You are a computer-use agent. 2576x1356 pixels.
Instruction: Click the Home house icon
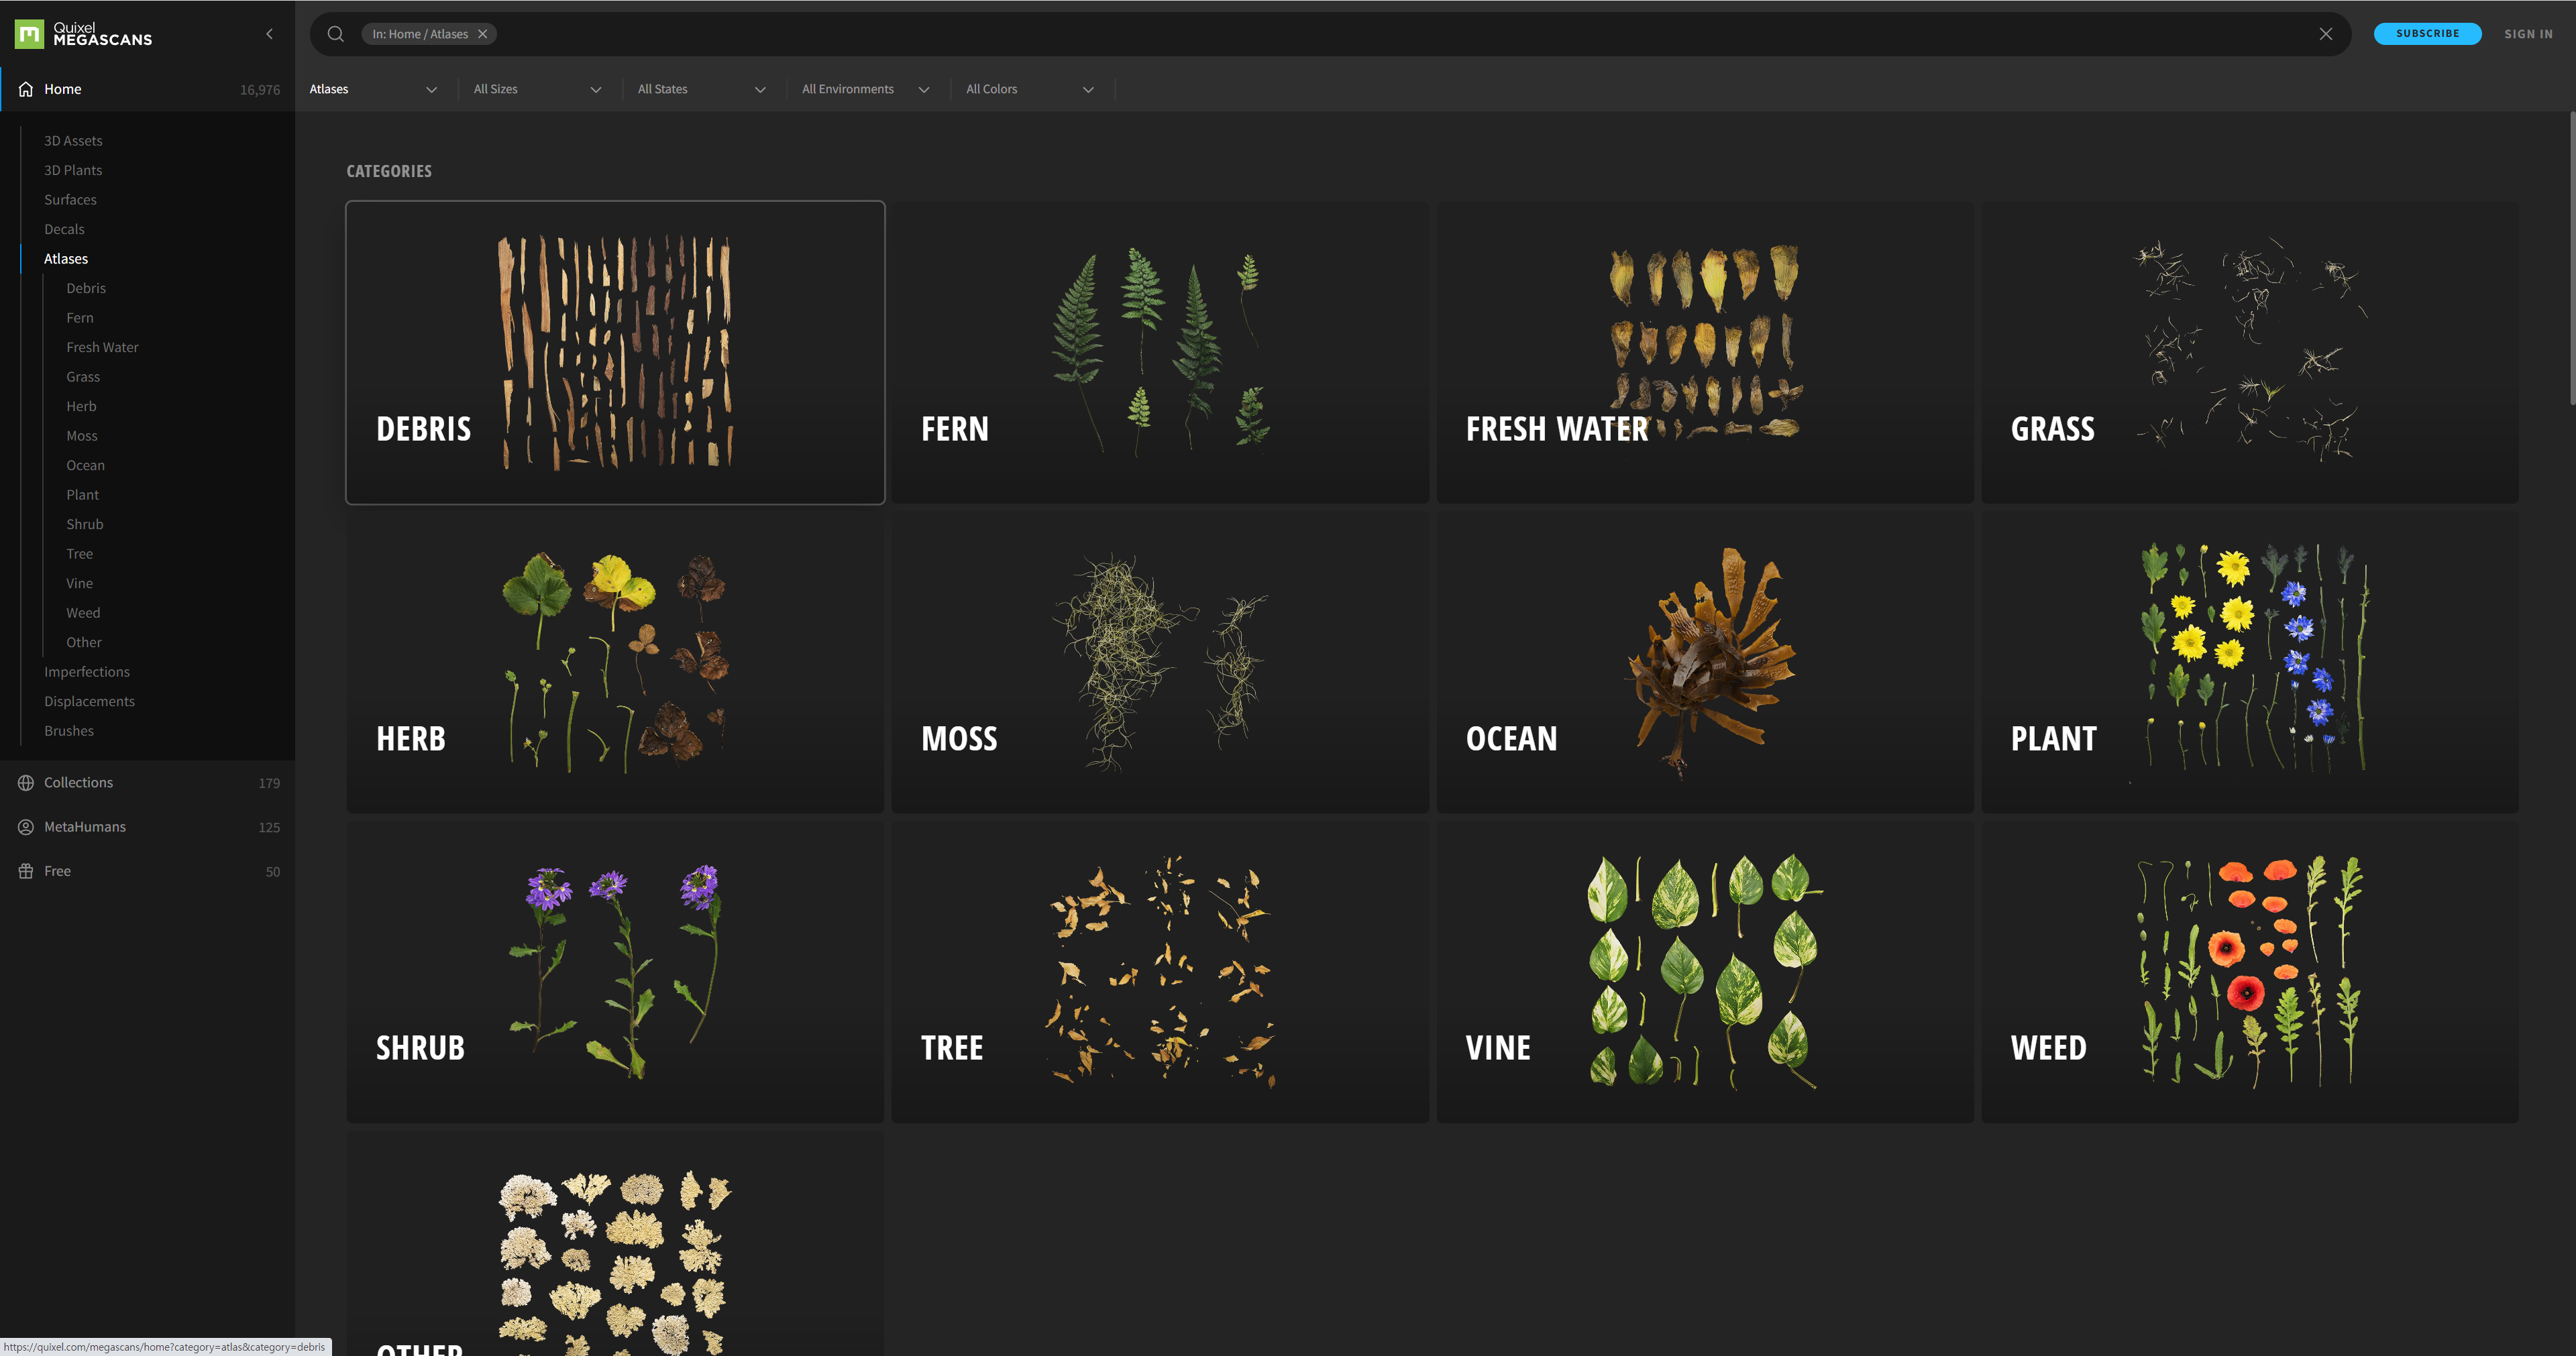click(x=26, y=89)
